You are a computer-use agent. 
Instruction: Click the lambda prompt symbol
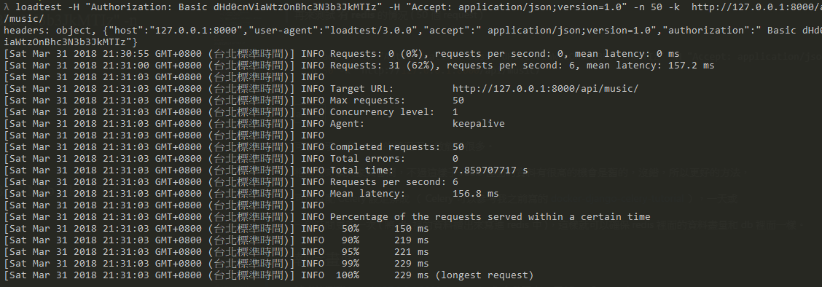click(7, 7)
